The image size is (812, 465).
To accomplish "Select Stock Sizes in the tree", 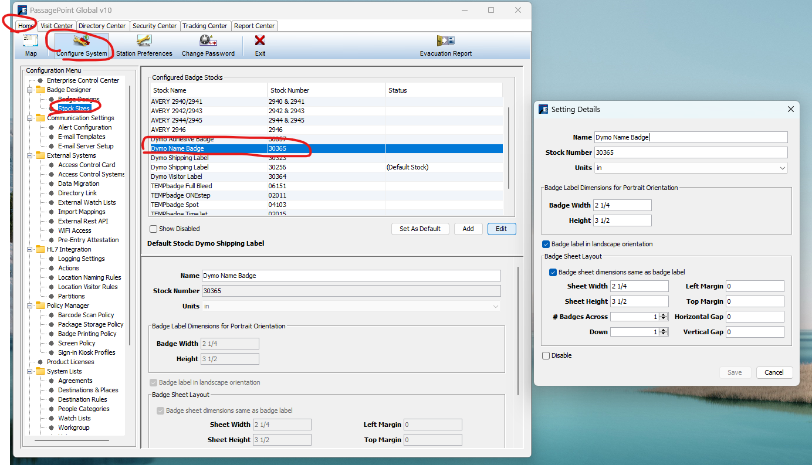I will pyautogui.click(x=74, y=108).
